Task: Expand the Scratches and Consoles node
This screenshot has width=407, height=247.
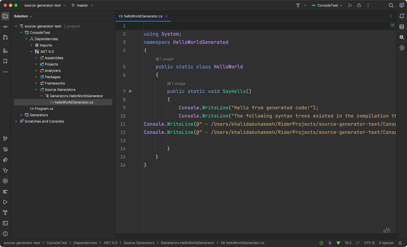Action: (x=16, y=121)
